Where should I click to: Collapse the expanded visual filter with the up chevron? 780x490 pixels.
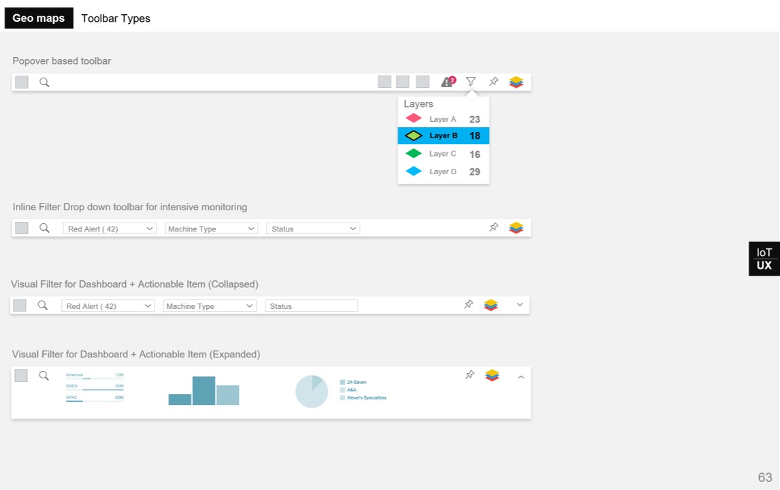coord(521,377)
